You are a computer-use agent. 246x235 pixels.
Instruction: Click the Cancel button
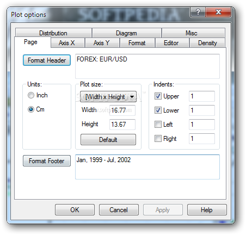(119, 210)
